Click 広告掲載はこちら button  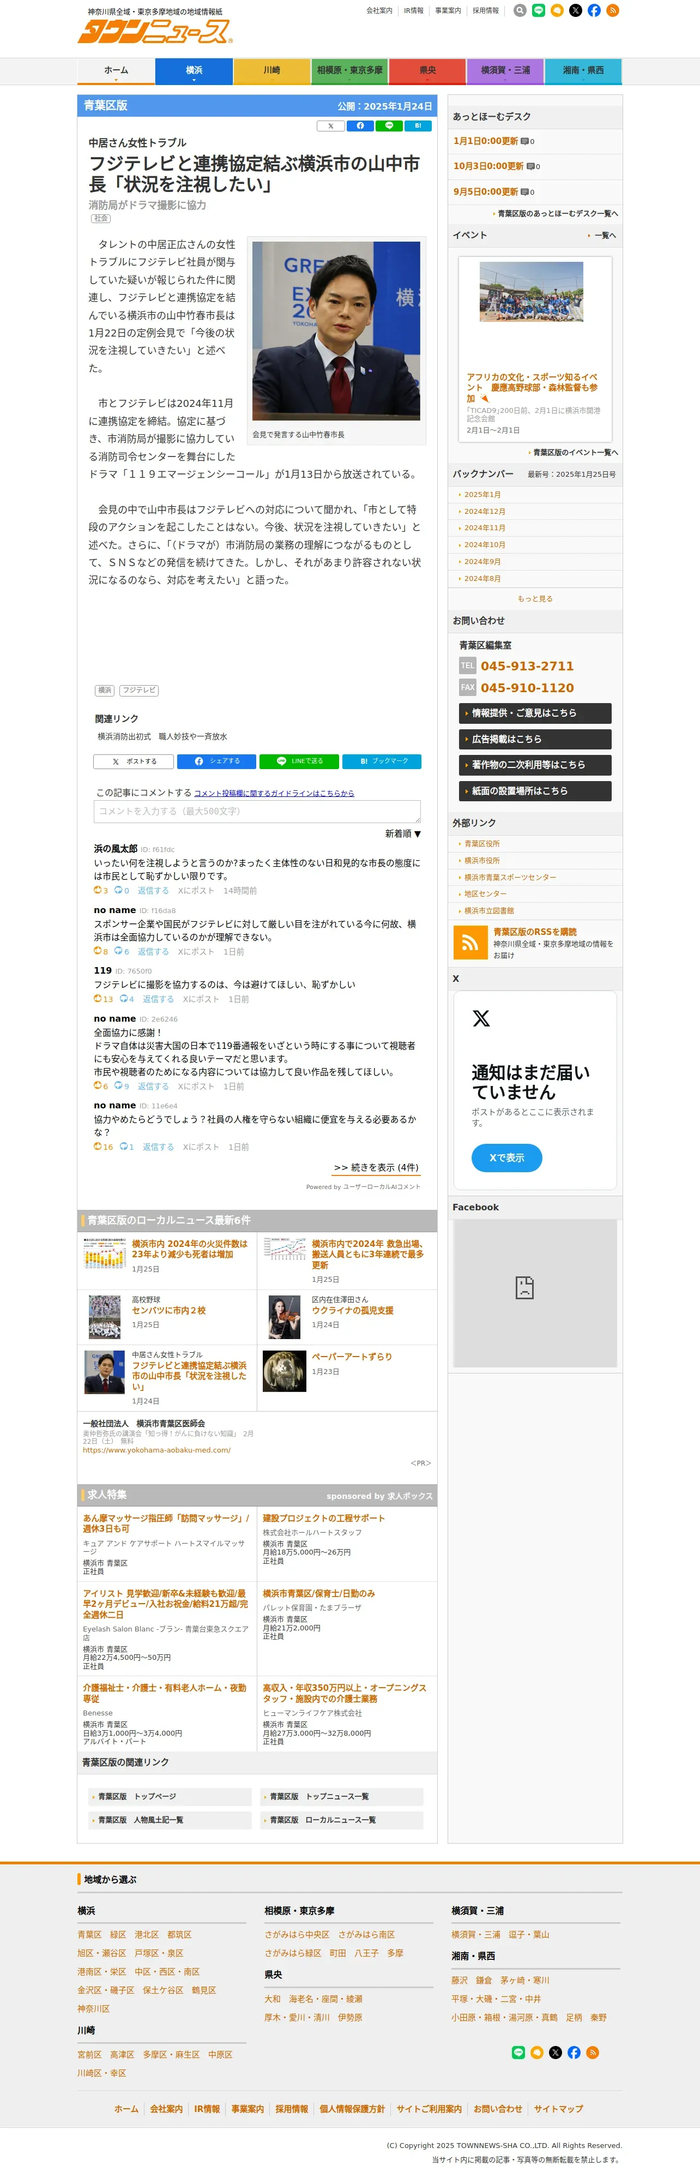(x=535, y=739)
